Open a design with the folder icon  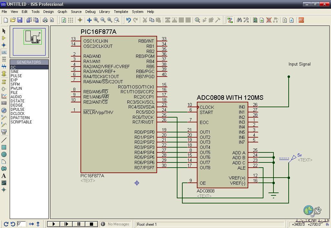tap(13, 20)
